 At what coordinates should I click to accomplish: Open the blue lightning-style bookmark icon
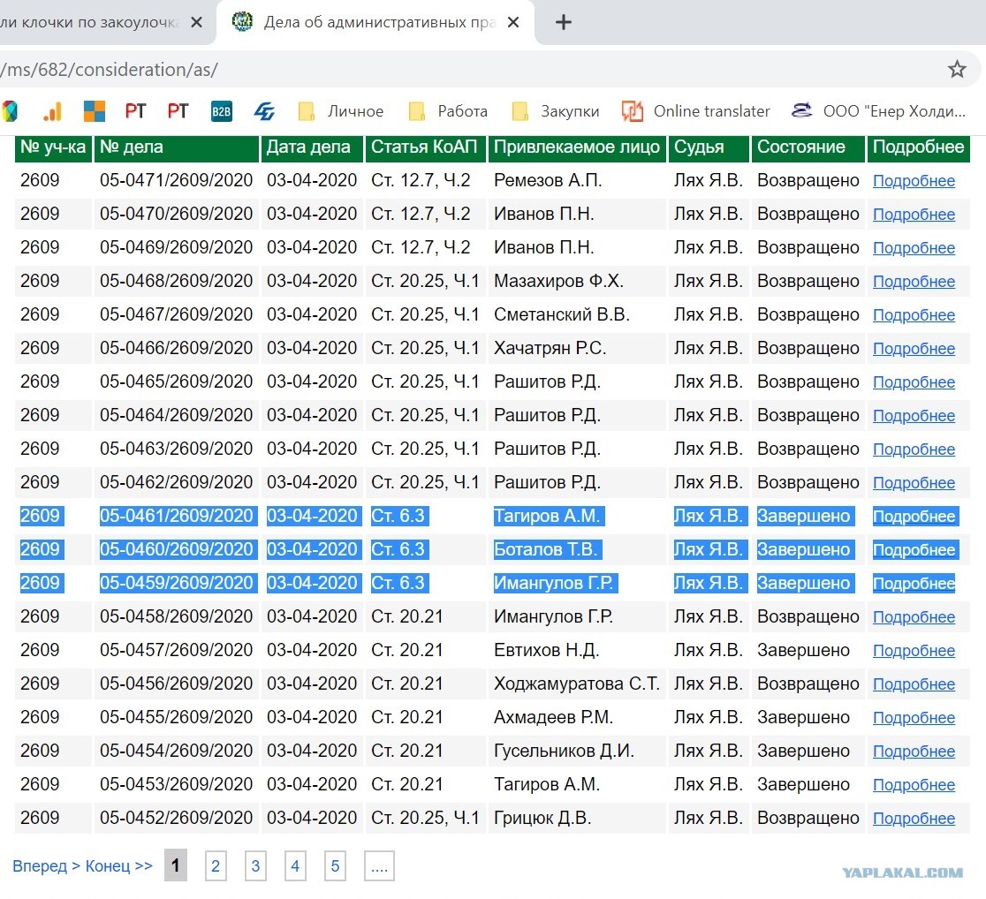[x=264, y=111]
